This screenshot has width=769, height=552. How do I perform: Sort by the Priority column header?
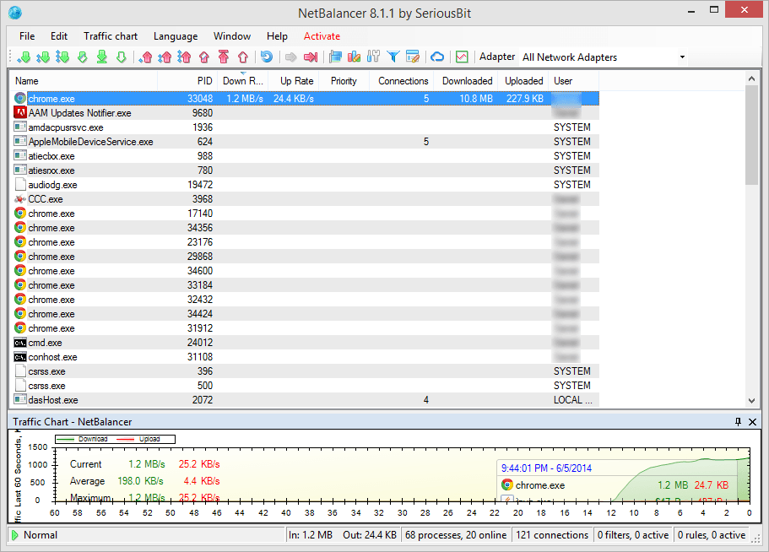[x=344, y=81]
